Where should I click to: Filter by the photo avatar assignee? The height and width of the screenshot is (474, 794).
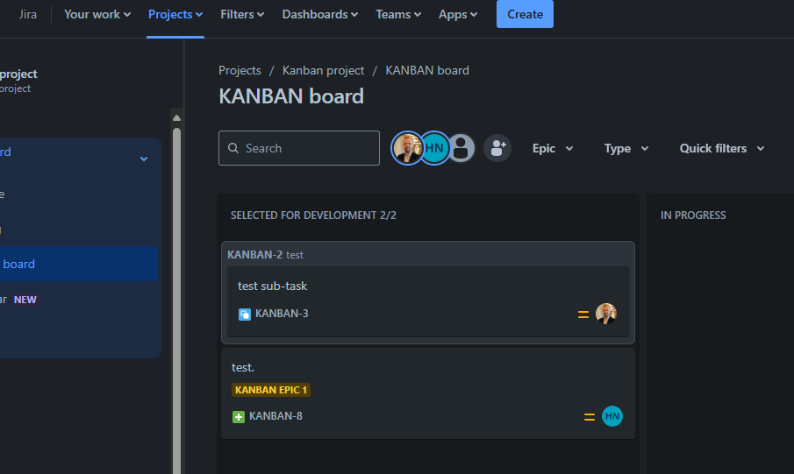(x=406, y=148)
